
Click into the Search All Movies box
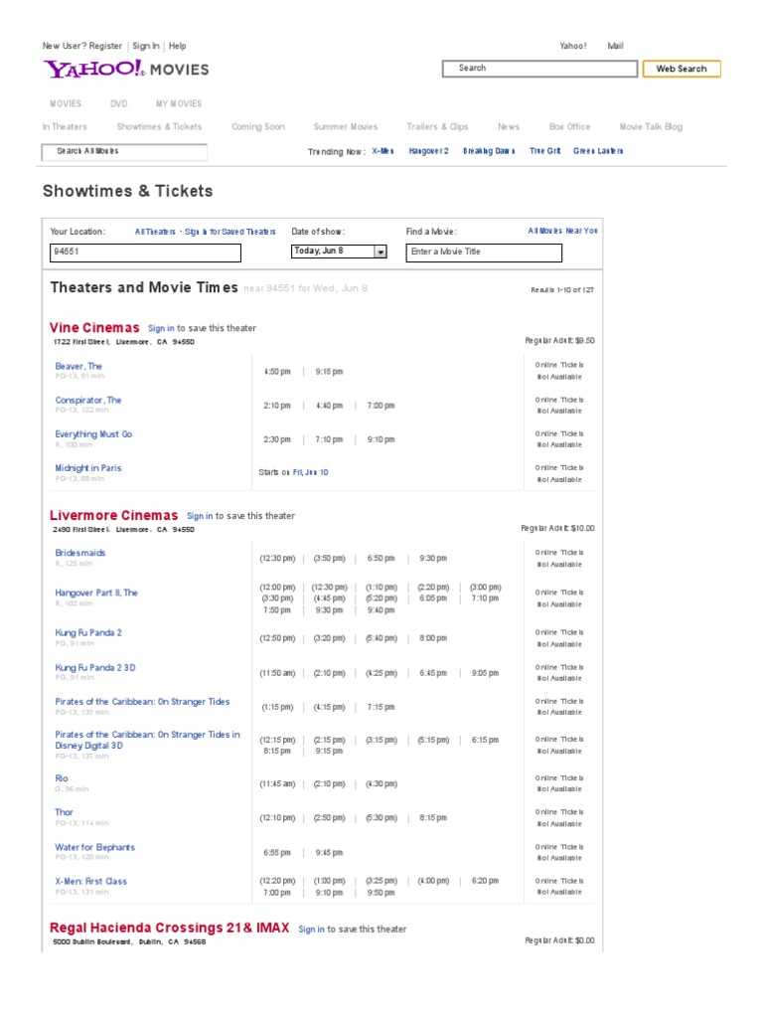click(124, 152)
